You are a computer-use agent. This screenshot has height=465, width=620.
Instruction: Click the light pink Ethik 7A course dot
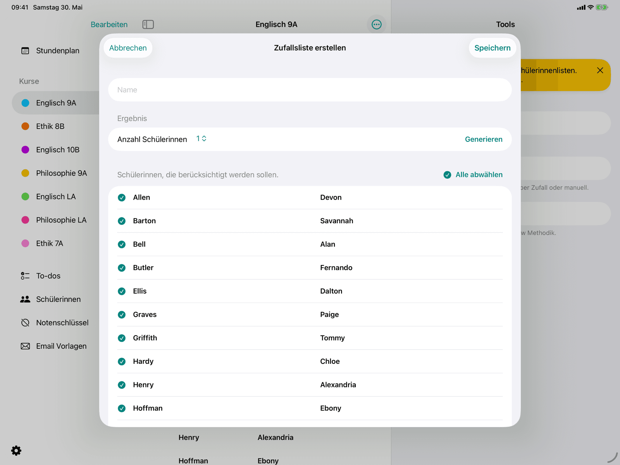(x=25, y=243)
